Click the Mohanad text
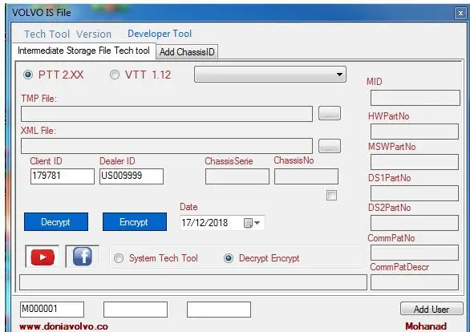 (426, 326)
